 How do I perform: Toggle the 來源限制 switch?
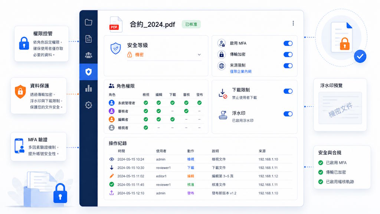pyautogui.click(x=288, y=66)
